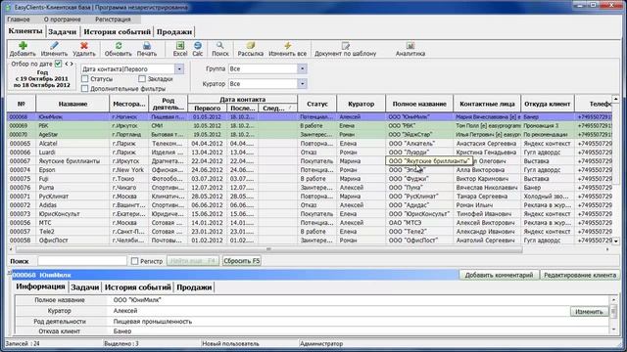Switch to the top История событий tab
This screenshot has width=627, height=352.
pos(118,32)
